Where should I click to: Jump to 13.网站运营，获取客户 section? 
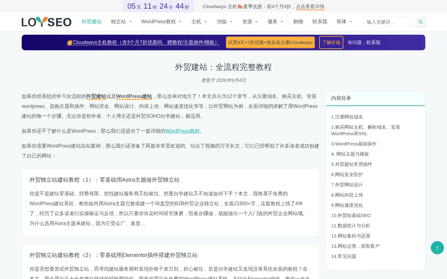point(355,246)
